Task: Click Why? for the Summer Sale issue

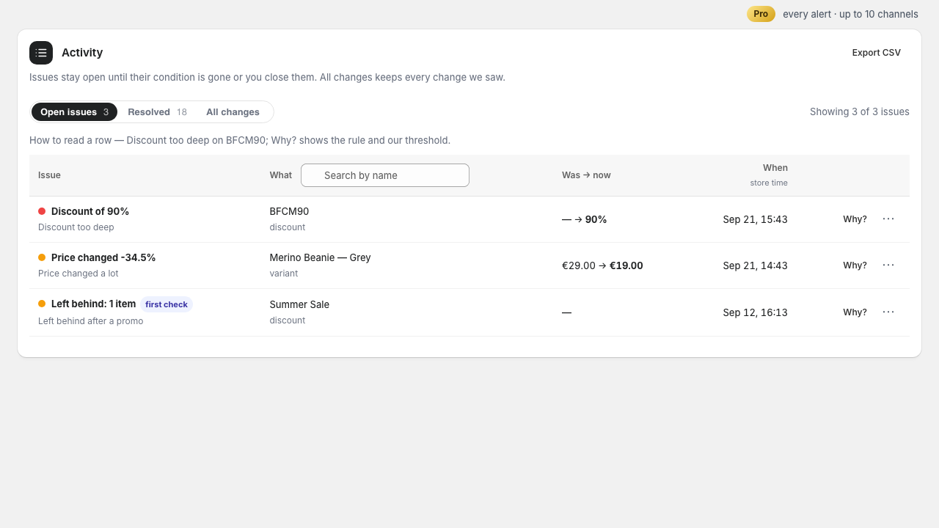Action: click(x=855, y=312)
